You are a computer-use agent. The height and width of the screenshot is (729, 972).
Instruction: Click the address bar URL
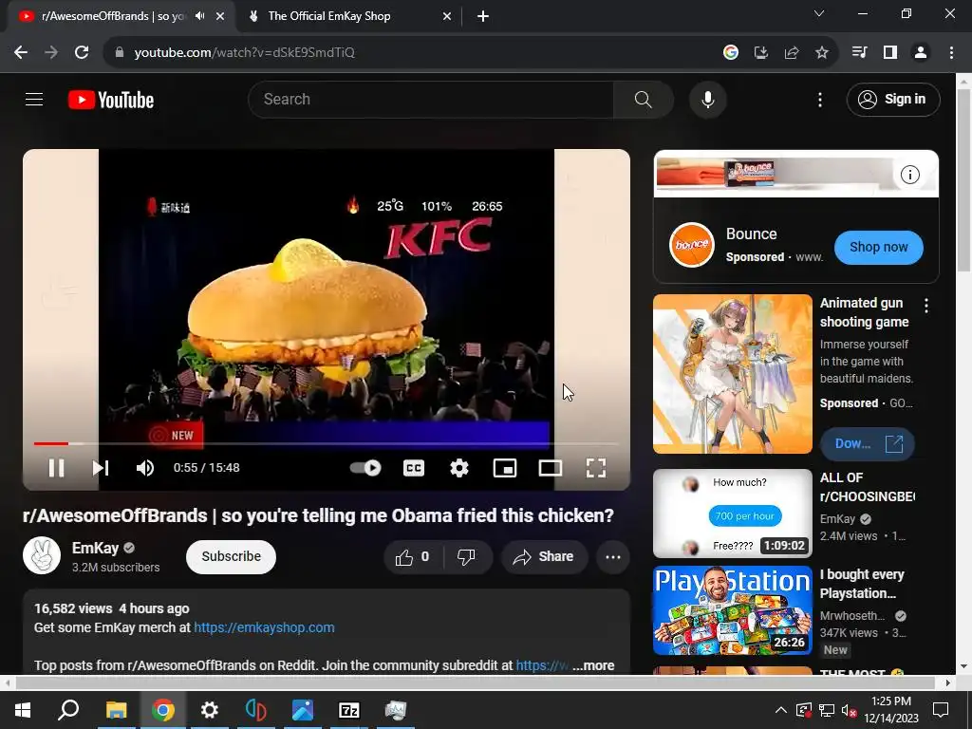[244, 53]
